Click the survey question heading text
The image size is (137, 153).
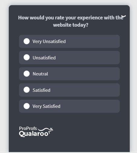70,21
